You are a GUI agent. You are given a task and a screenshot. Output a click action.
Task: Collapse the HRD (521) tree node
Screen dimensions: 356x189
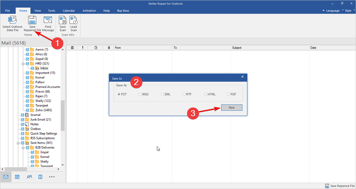pyautogui.click(x=23, y=64)
